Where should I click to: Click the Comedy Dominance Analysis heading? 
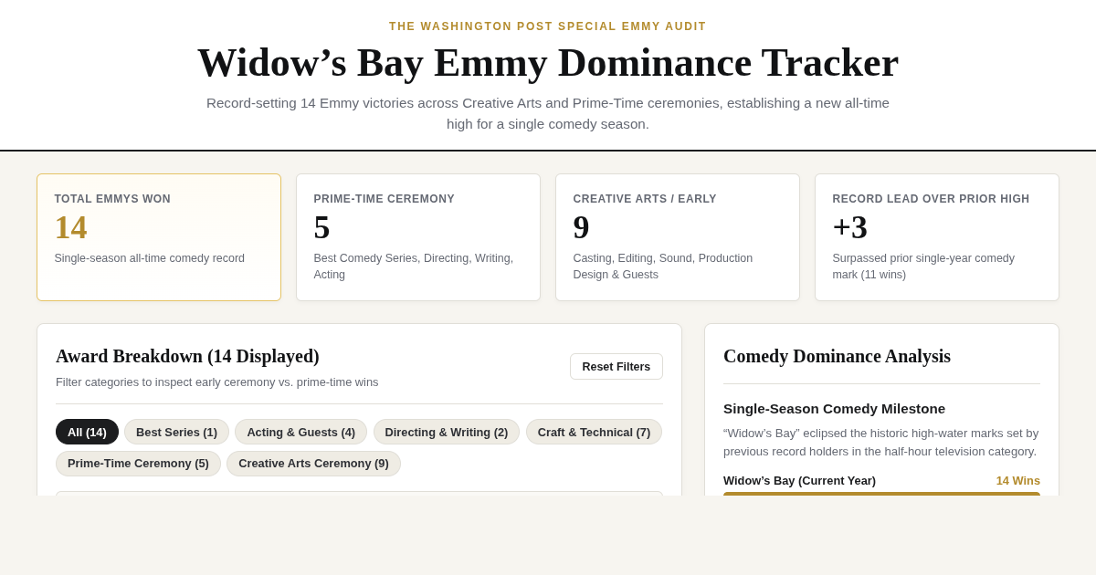point(837,356)
